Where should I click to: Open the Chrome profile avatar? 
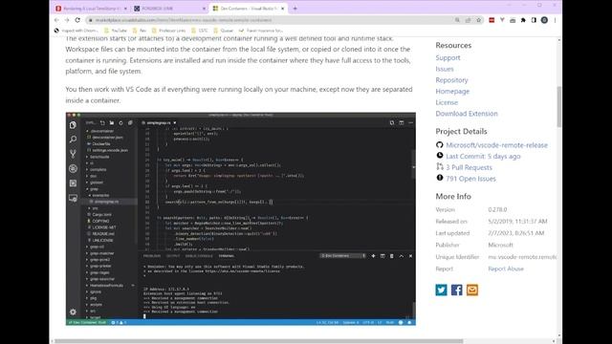tap(544, 20)
